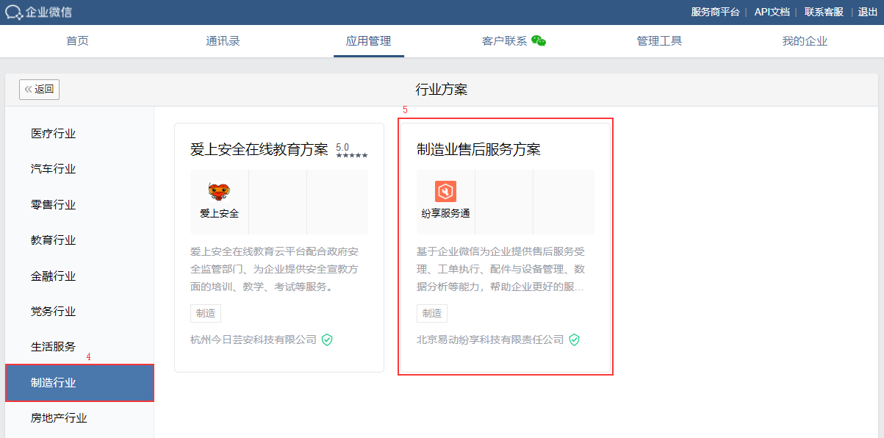Click 制造 tag on 爱上安全 card

[206, 313]
